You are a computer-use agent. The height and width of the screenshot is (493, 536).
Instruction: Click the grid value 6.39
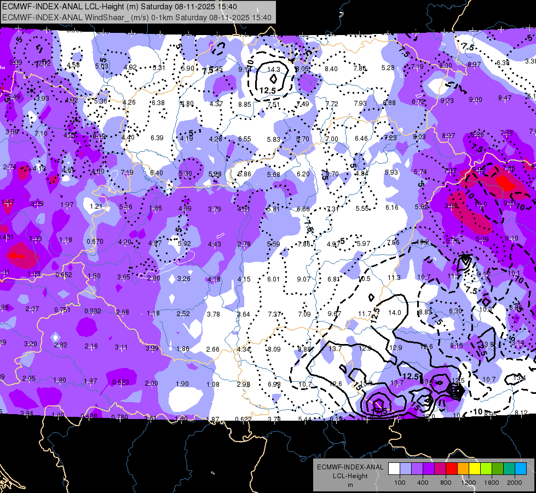(157, 138)
